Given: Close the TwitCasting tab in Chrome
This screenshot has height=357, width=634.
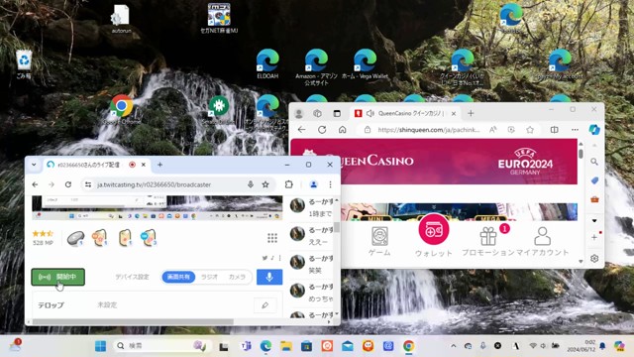Looking at the screenshot, I should (143, 165).
